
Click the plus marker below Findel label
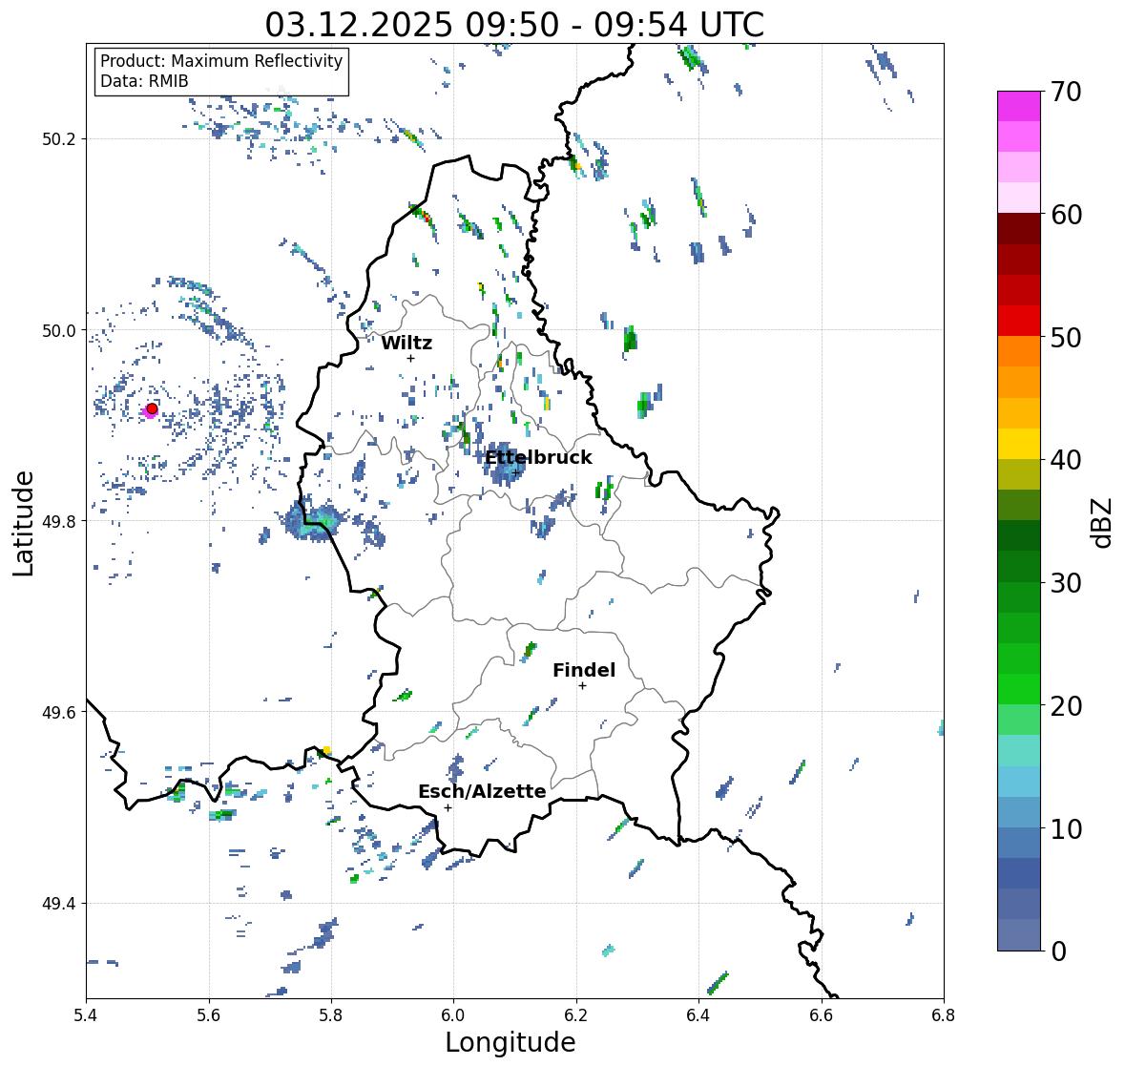582,686
